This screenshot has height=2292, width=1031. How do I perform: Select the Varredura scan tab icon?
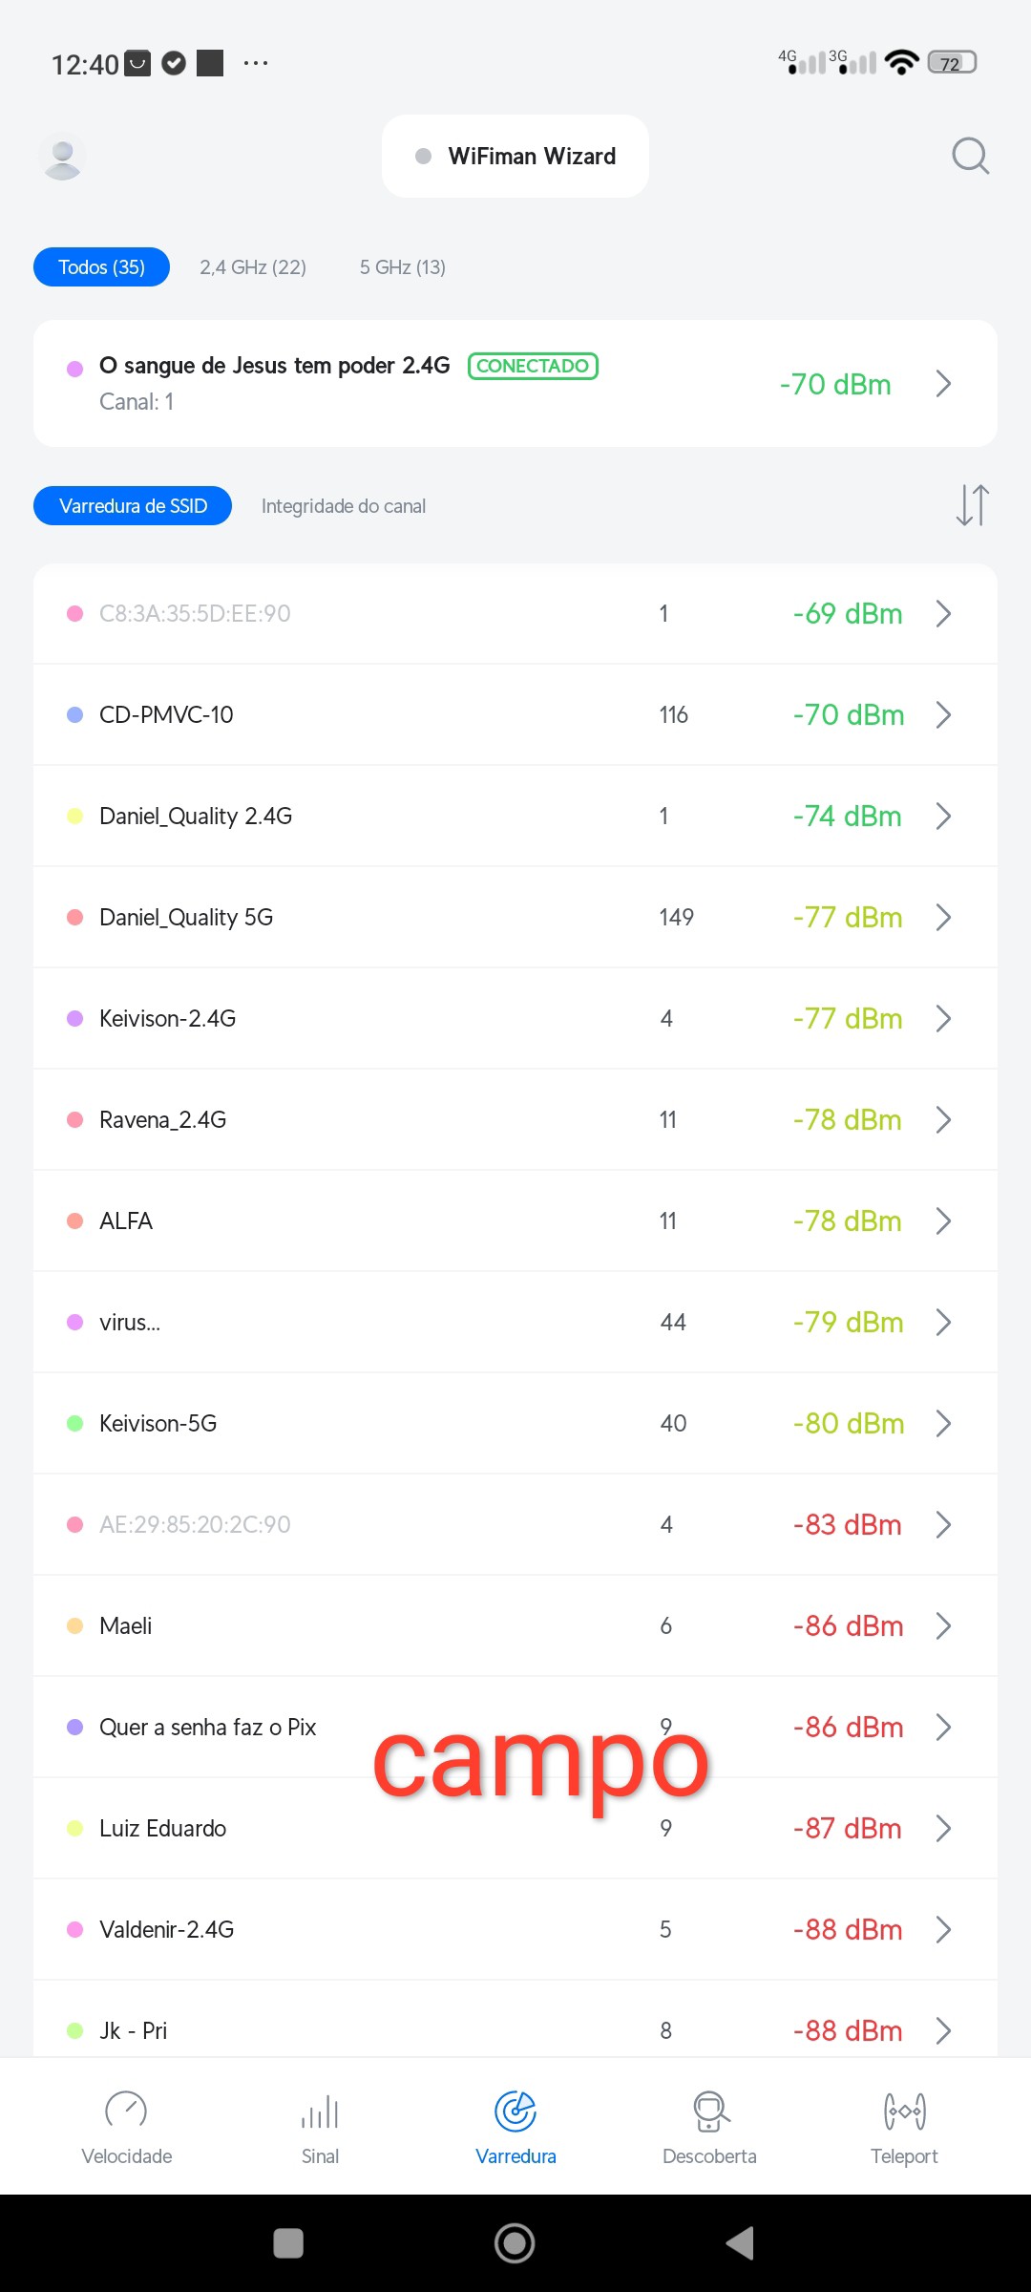click(515, 2112)
